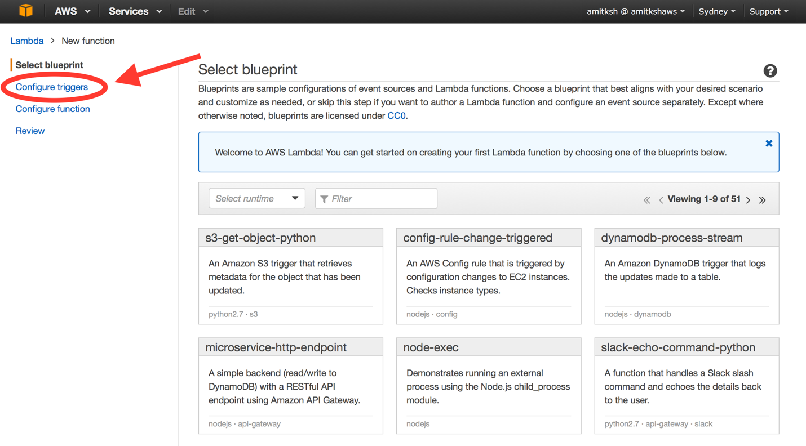The height and width of the screenshot is (446, 806).
Task: Navigate to the Lambda breadcrumb link
Action: 27,41
